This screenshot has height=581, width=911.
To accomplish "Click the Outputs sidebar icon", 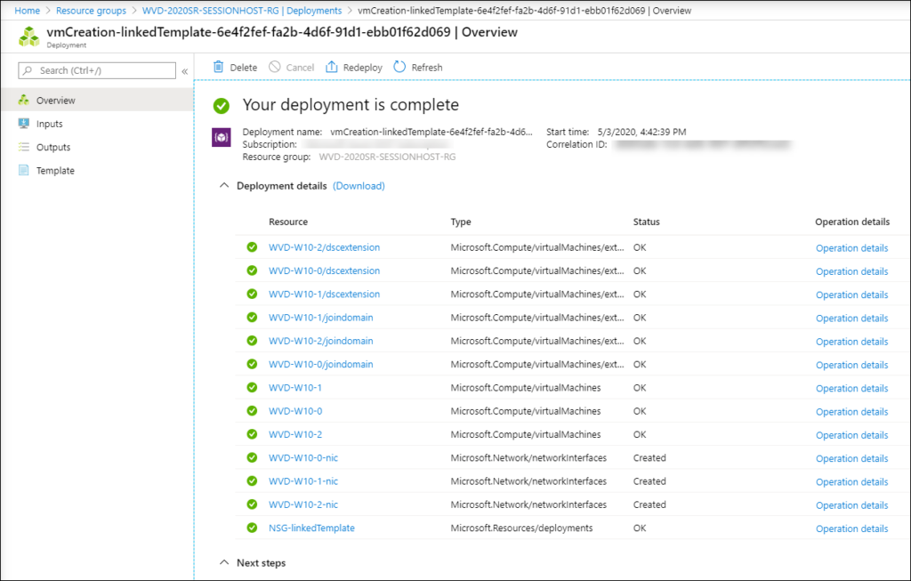I will (24, 147).
